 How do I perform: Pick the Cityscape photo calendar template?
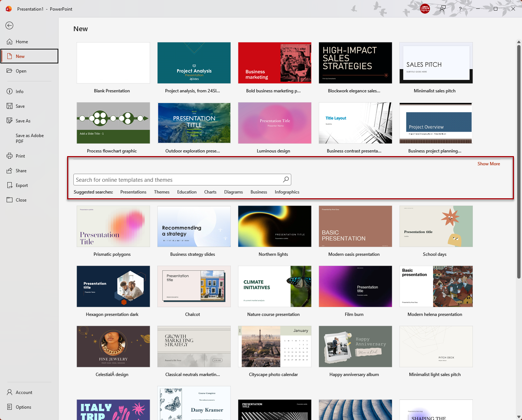click(275, 346)
